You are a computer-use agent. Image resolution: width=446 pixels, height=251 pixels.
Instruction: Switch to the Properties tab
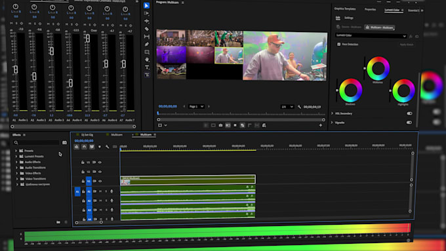370,9
